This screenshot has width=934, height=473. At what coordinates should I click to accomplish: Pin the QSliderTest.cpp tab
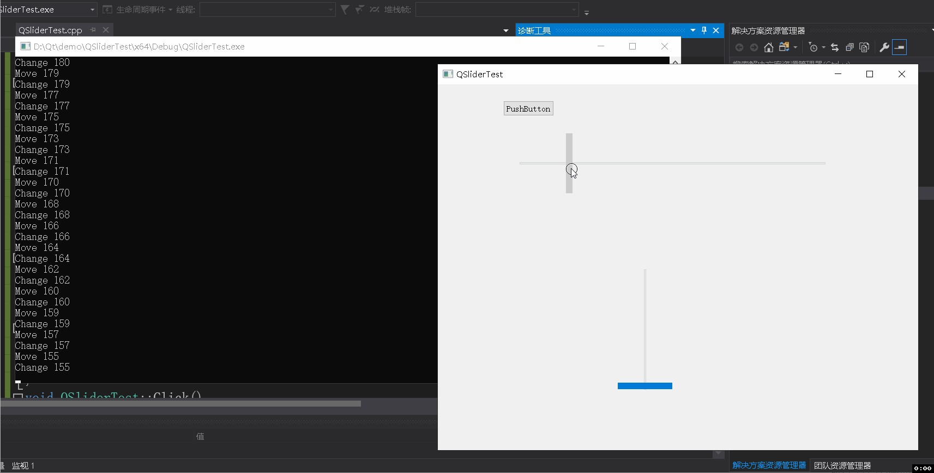(x=93, y=30)
